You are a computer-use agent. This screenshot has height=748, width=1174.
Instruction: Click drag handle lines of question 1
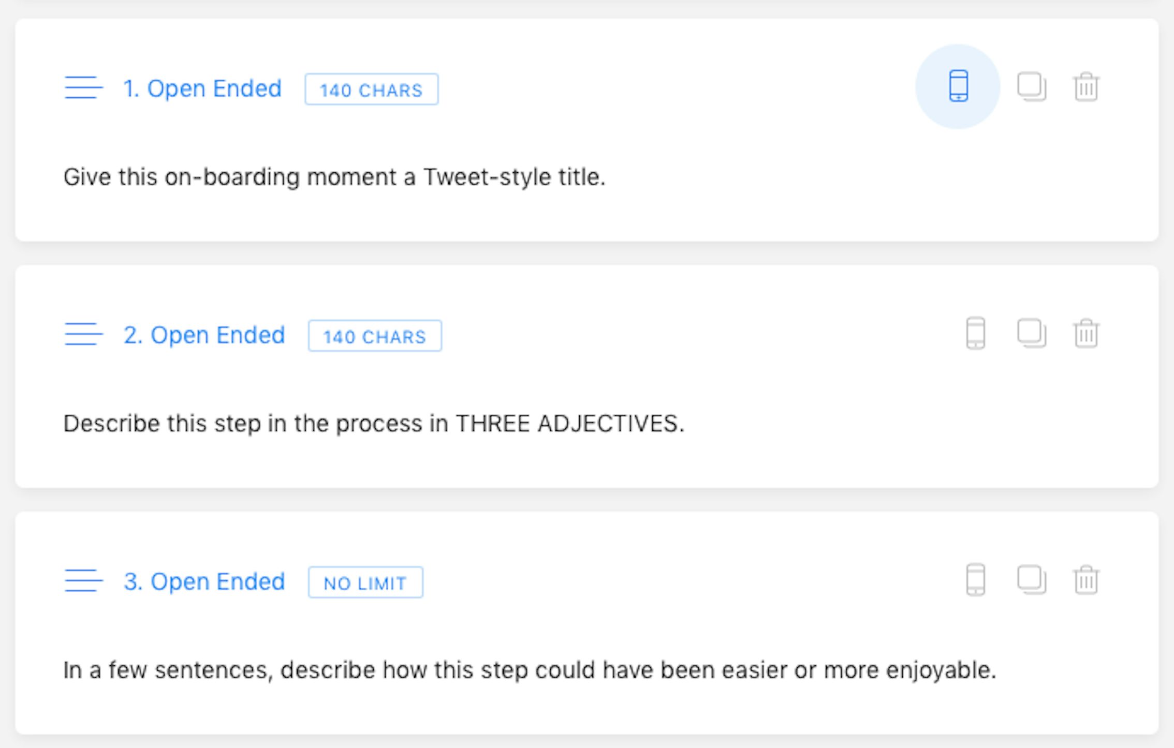coord(83,87)
